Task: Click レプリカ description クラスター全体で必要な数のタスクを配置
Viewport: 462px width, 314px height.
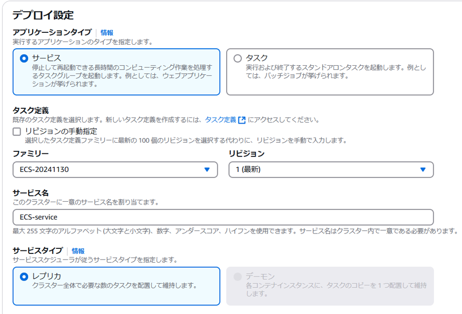Action: point(114,285)
